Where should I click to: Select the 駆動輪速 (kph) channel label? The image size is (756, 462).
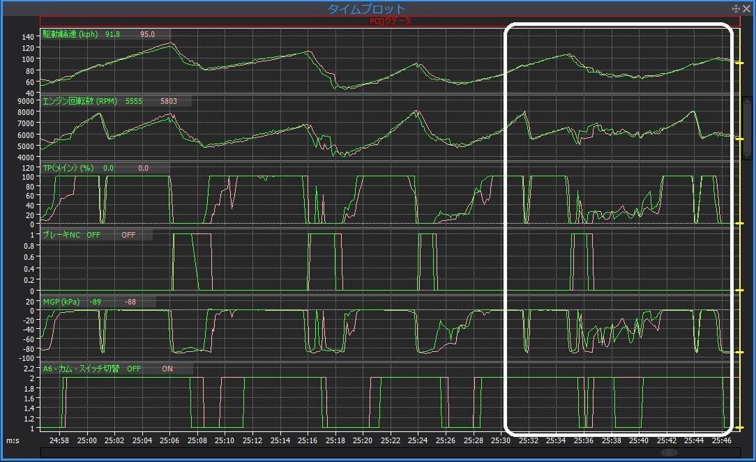[70, 34]
